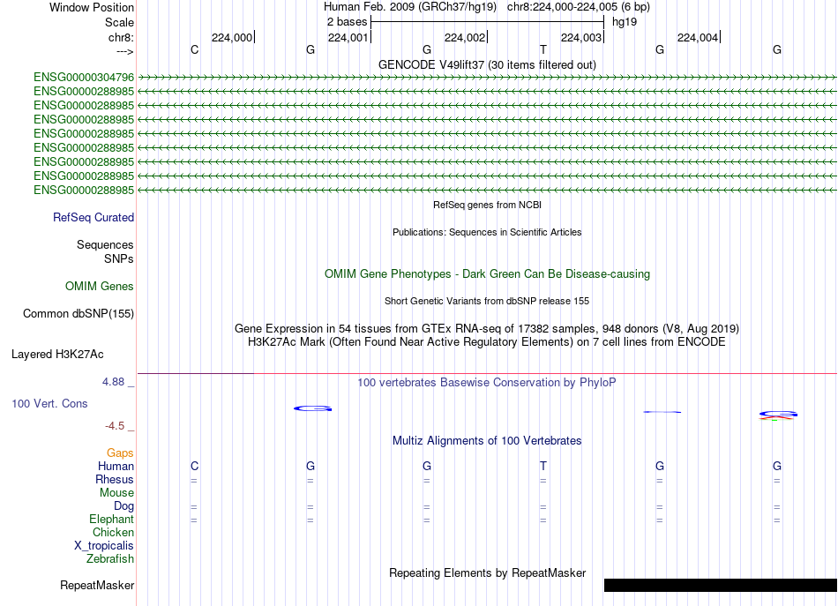Viewport: 838px width, 606px height.
Task: Click the multicolored PhyloP logo with red and green
Action: pos(778,415)
